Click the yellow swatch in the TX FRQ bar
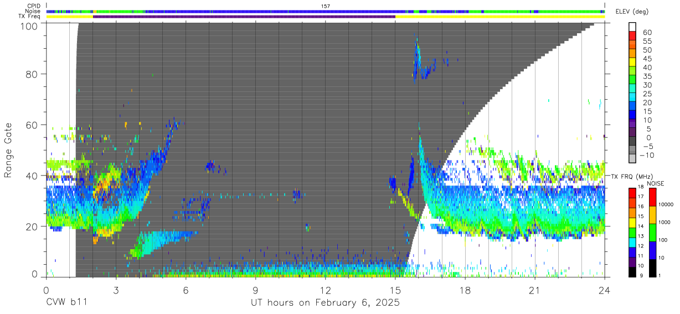The width and height of the screenshot is (680, 314). click(x=633, y=222)
